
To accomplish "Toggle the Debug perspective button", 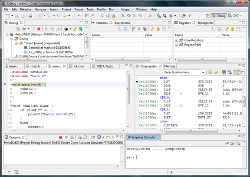I will point(219,16).
